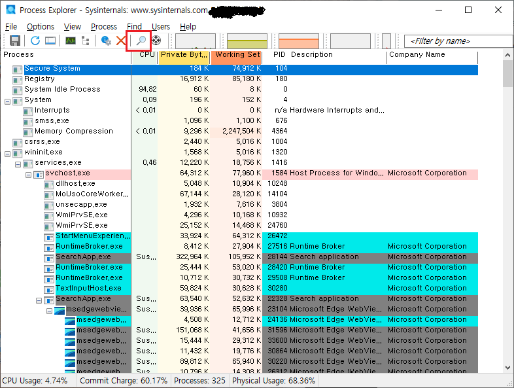Select RuntimeBroker.exe with PID 29508
The height and width of the screenshot is (388, 514).
coord(239,278)
